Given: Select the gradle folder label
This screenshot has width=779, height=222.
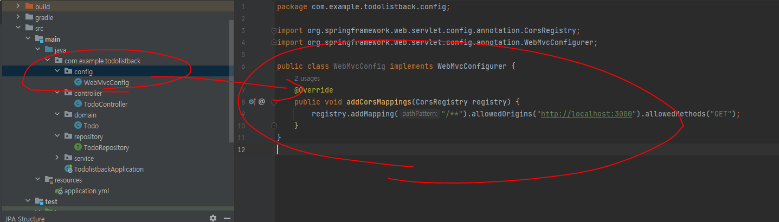Looking at the screenshot, I should (44, 17).
